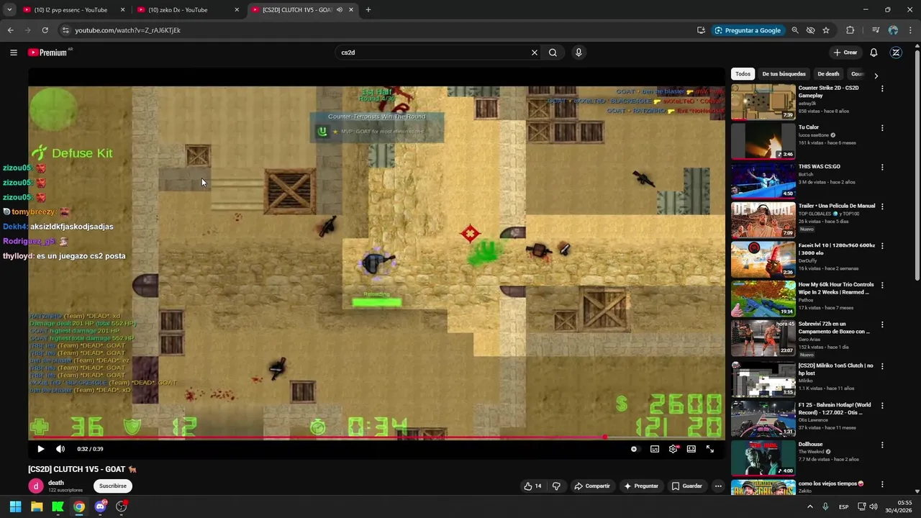Open more actions menu under the video
921x518 pixels.
718,486
